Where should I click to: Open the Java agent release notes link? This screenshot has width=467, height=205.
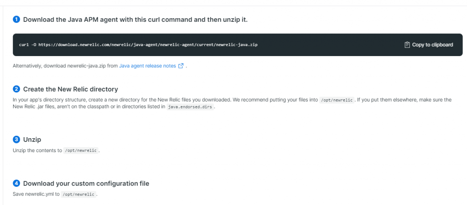click(147, 66)
